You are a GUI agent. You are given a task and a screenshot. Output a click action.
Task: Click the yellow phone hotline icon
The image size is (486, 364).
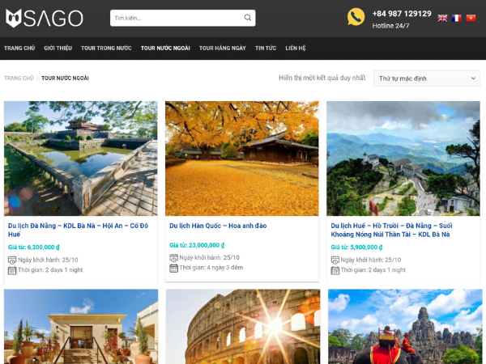coord(356,17)
